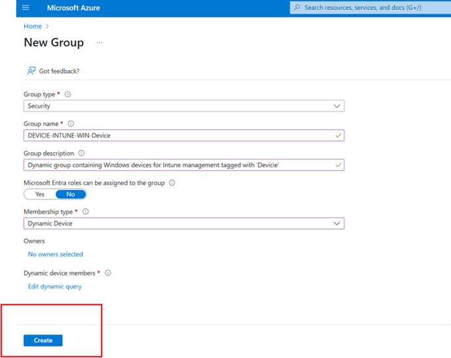Show info for Entra roles assignment setting

172,182
